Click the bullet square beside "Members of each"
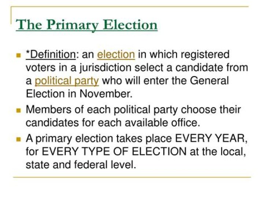Screen dimensions: 264x197 click(x=19, y=110)
